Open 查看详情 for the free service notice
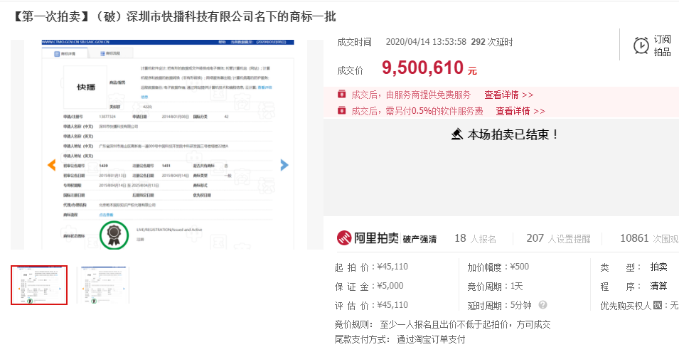The image size is (679, 347). (x=508, y=95)
